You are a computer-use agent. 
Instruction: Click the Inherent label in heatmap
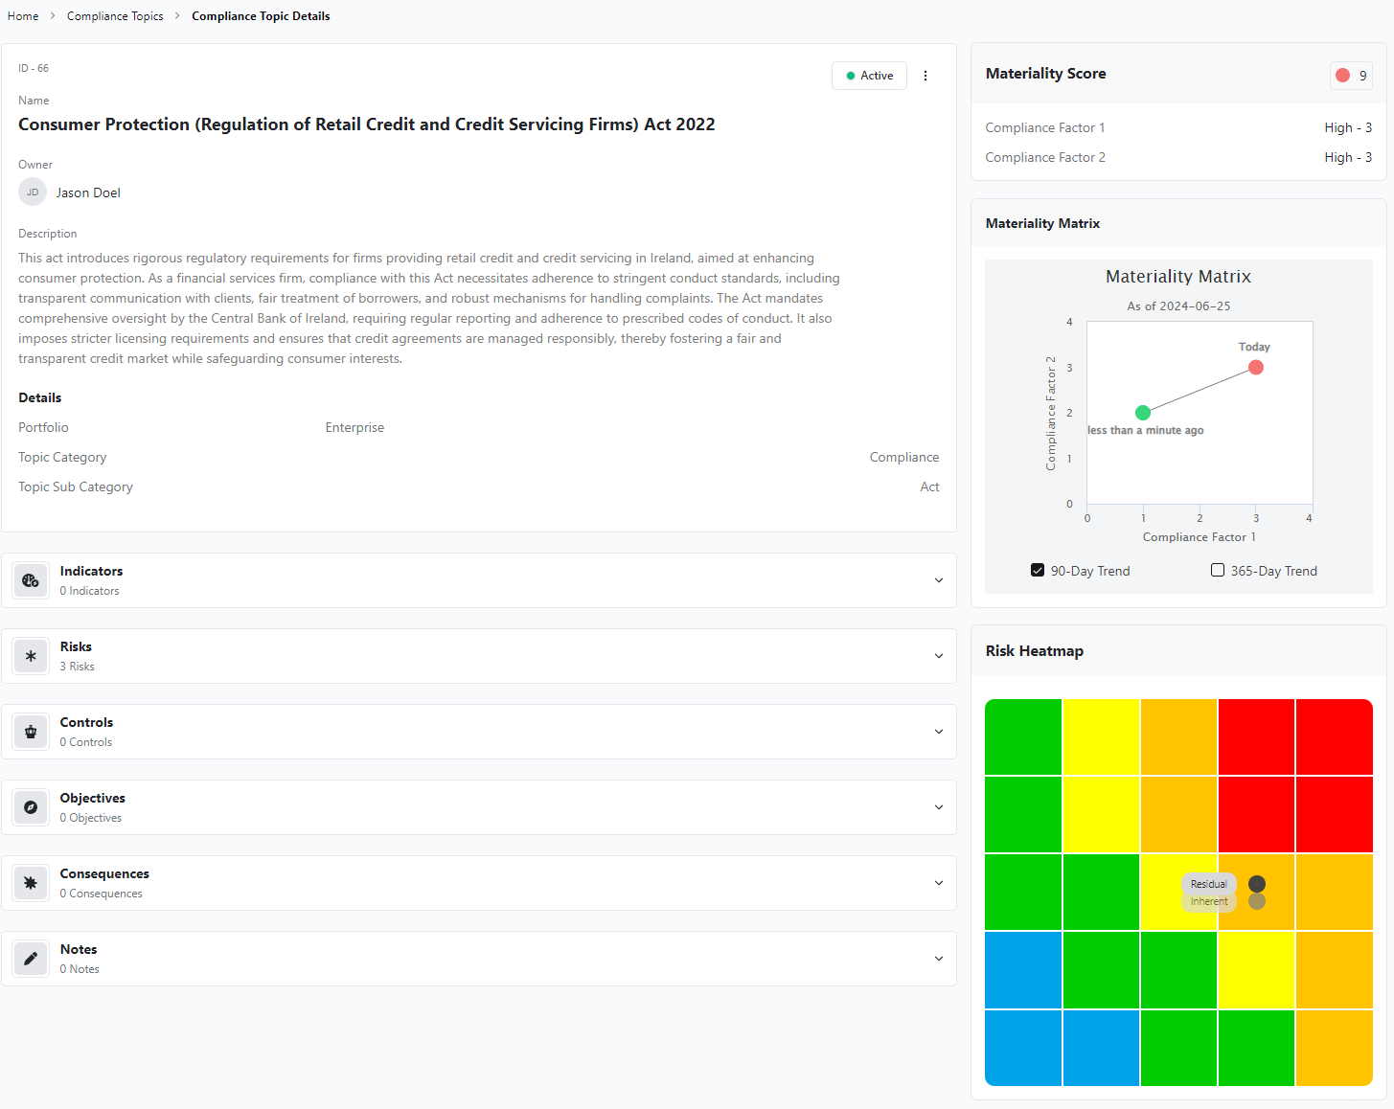coord(1209,902)
